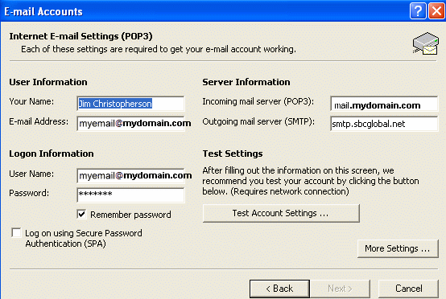Click the 'Outgoing mail server (SMTP):' label

[x=258, y=122]
